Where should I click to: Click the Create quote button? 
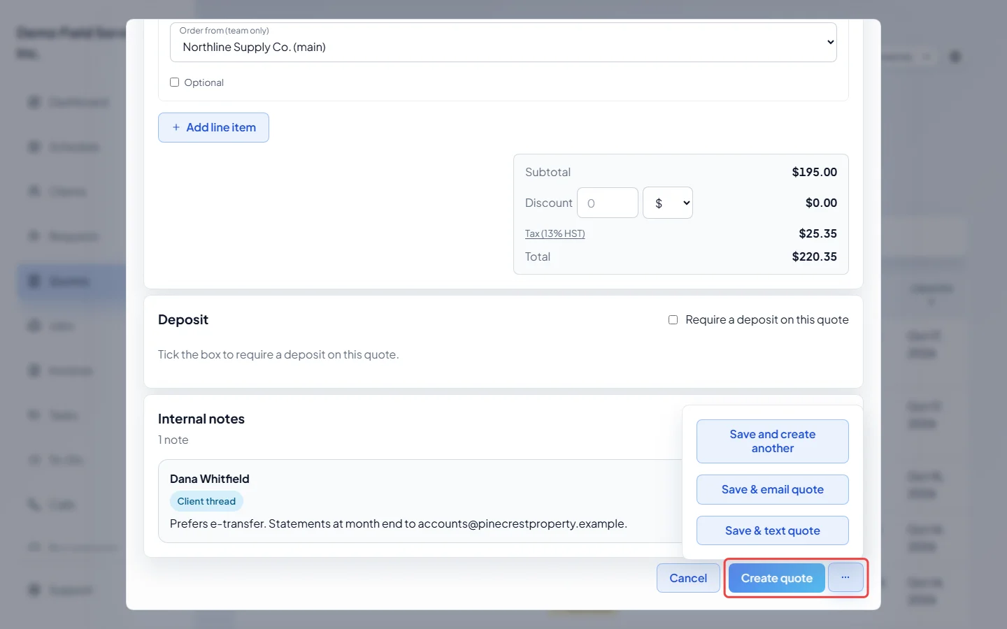(777, 578)
